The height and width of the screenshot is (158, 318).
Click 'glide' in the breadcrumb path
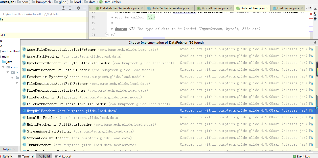pyautogui.click(x=62, y=2)
